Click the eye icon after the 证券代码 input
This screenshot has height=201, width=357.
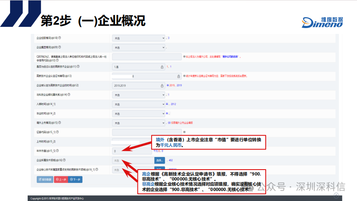[184, 132]
